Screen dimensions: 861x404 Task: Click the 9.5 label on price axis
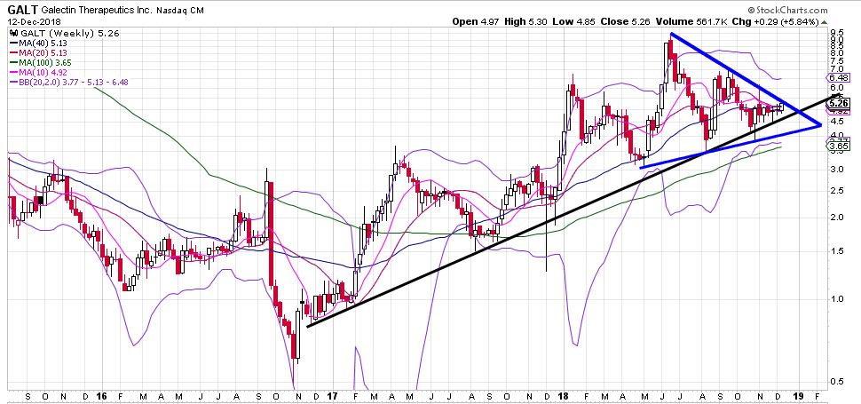coord(837,32)
